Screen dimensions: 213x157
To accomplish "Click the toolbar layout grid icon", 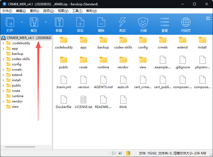I will (208, 18).
